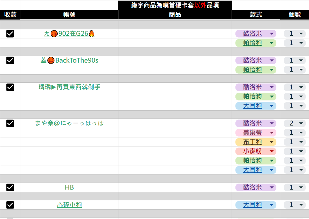Select the 商品 column header
Viewport: 309px width, 219px height.
[x=175, y=15]
